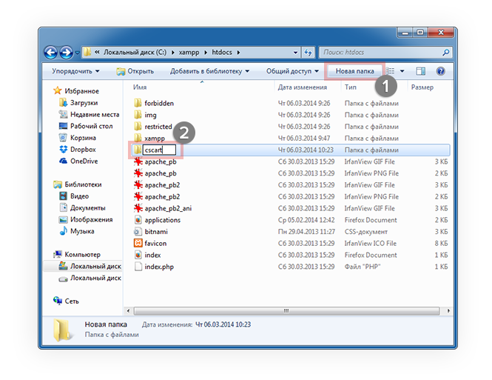492x380 pixels.
Task: Open the view options dropdown arrow
Action: pos(402,71)
